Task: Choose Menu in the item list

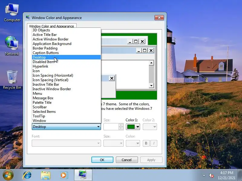Action: click(66, 94)
